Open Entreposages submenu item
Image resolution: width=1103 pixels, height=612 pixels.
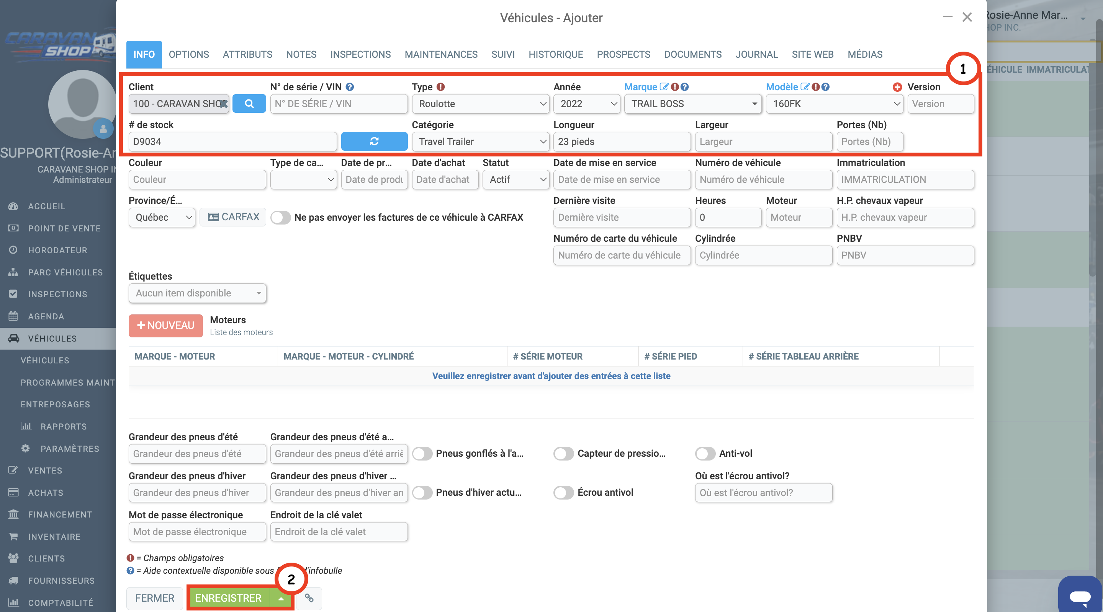coord(55,405)
